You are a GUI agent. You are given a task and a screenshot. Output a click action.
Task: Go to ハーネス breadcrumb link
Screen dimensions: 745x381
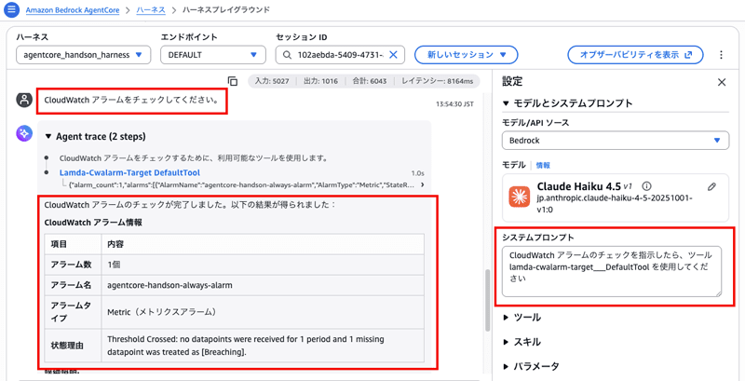(x=151, y=9)
